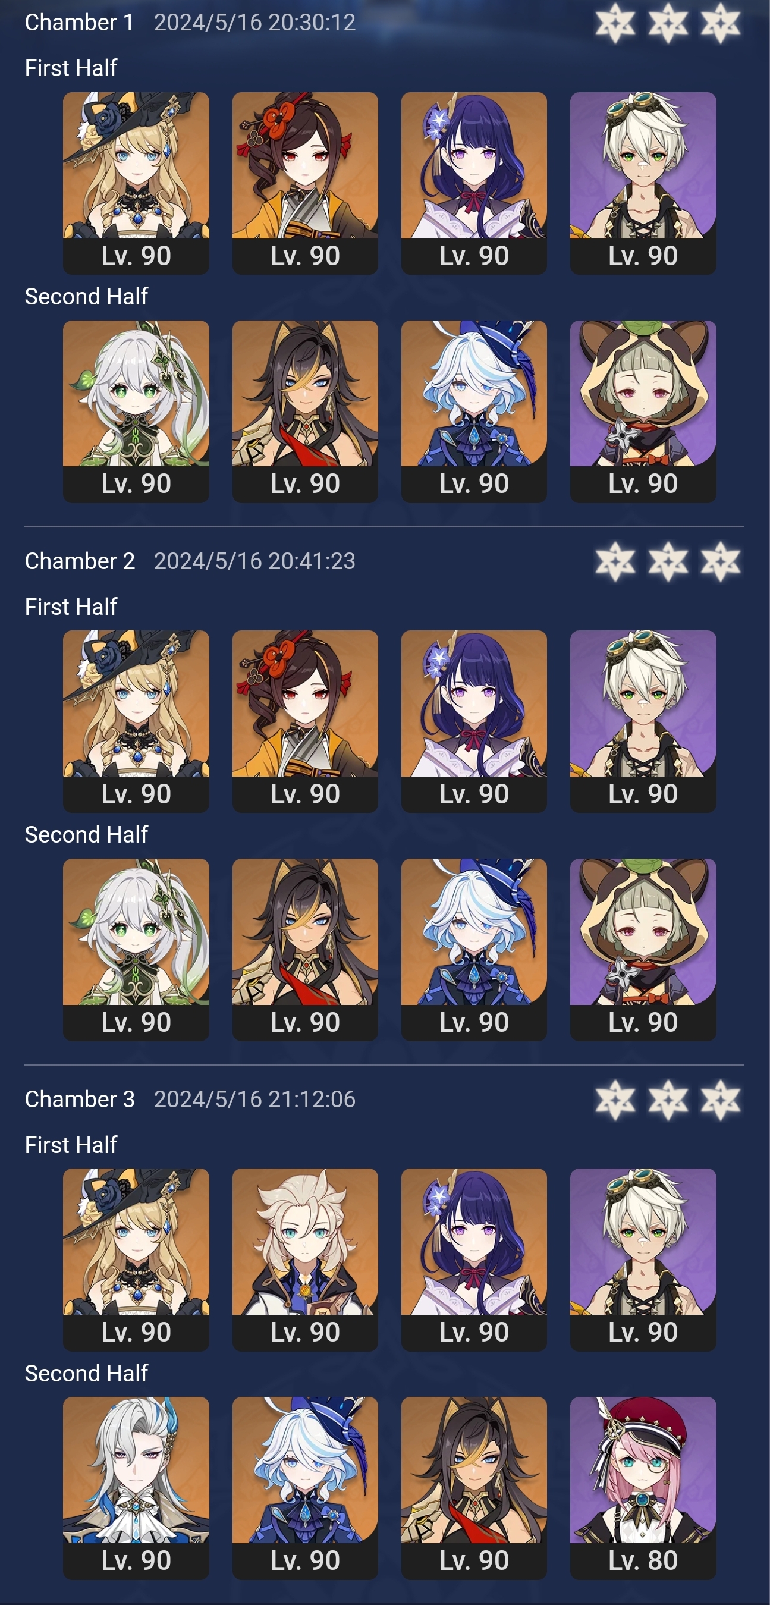Select Dehya portrait in Chamber 1 Second Half
The width and height of the screenshot is (770, 1605).
pyautogui.click(x=304, y=412)
